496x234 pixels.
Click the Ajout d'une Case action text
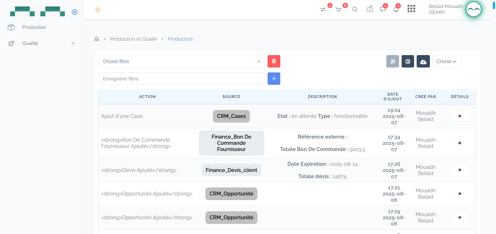[122, 116]
